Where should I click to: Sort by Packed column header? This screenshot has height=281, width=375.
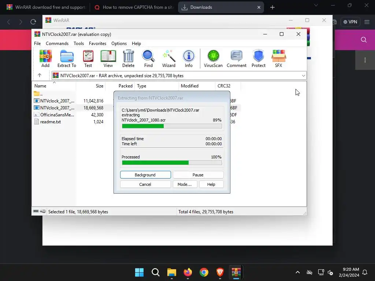click(120, 86)
